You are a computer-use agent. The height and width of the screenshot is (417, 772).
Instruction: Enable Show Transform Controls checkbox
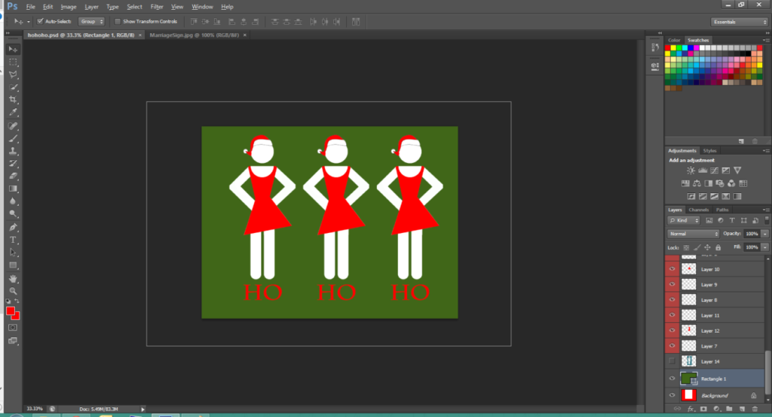pos(117,21)
